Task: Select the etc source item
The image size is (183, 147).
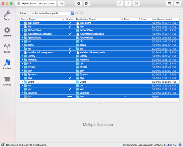Action: [x=28, y=49]
